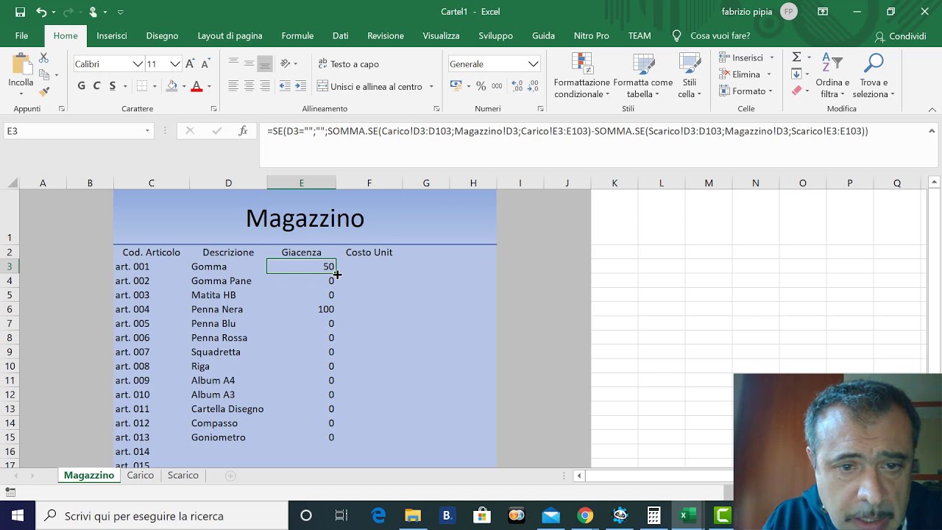Viewport: 942px width, 530px height.
Task: Increase decimal places icon
Action: coord(517,86)
